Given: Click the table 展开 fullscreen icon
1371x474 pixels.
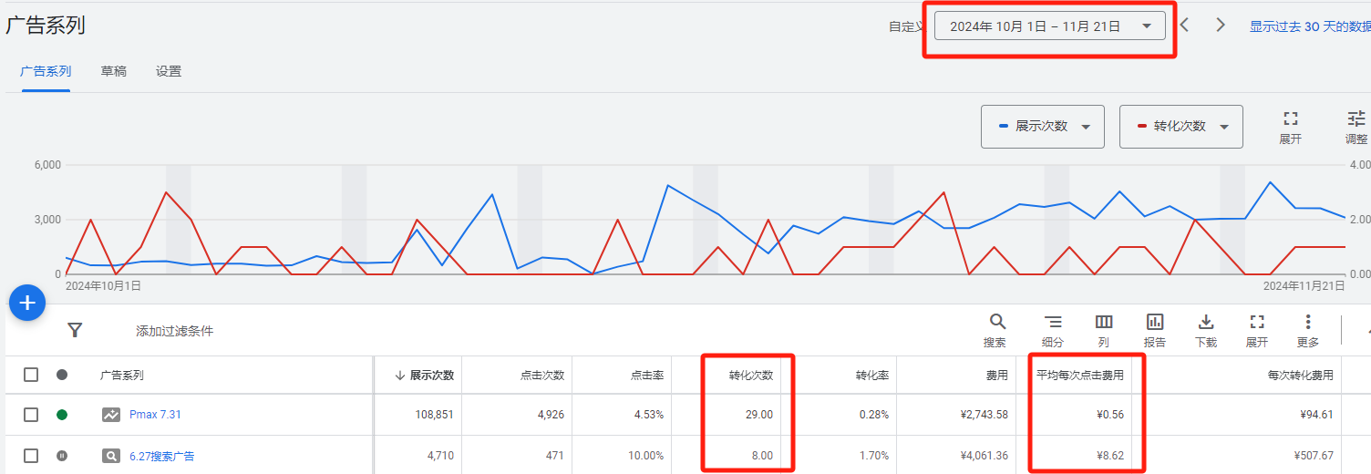Looking at the screenshot, I should click(1257, 322).
